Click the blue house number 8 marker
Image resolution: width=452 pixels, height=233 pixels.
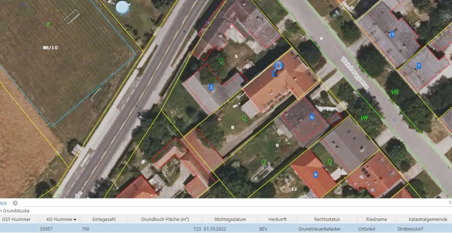point(315,174)
